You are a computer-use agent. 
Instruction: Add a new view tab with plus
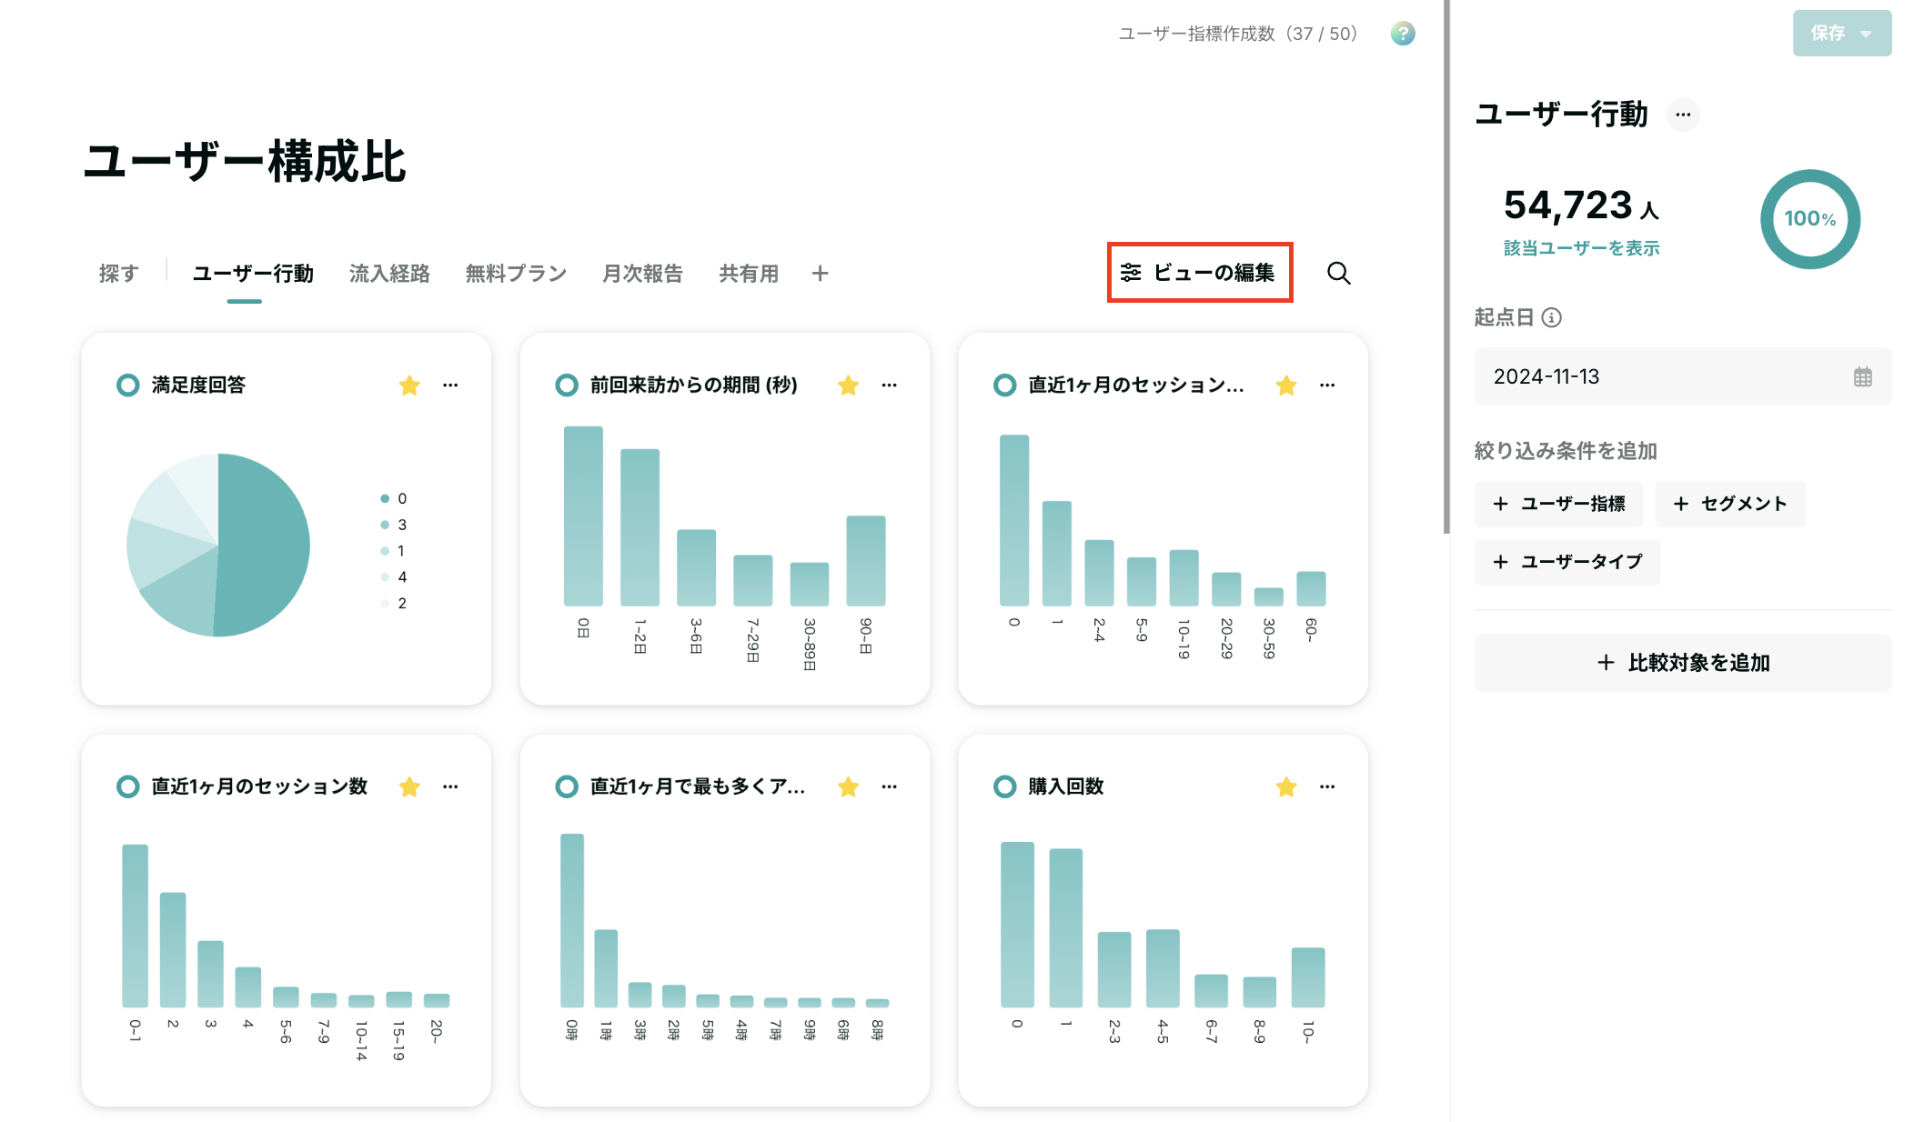820,273
